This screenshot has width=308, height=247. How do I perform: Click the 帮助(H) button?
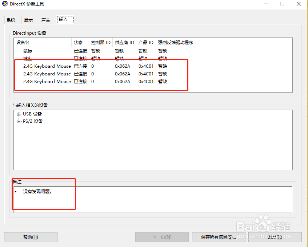coord(31,237)
